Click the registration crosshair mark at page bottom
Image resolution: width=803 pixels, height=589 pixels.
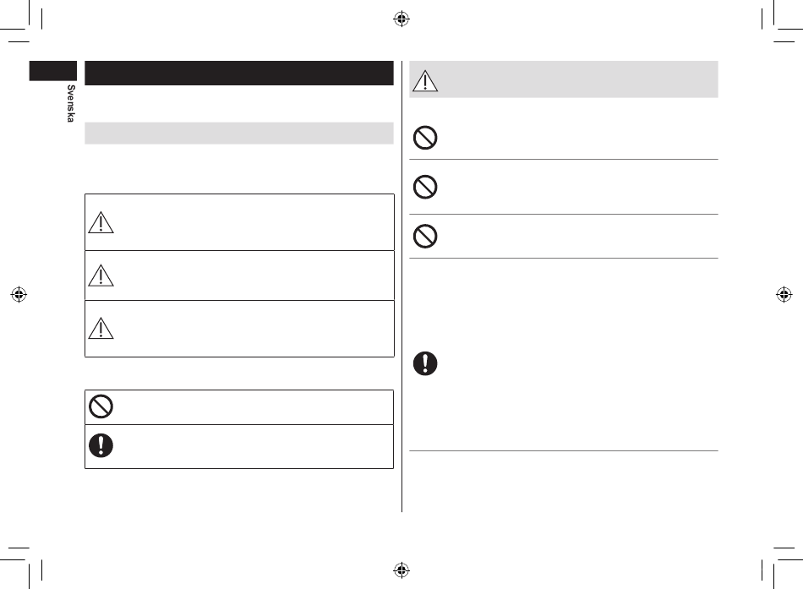pos(401,570)
